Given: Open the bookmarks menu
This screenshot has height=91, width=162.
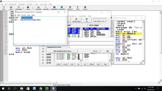Looking at the screenshot, I should point(13,4).
